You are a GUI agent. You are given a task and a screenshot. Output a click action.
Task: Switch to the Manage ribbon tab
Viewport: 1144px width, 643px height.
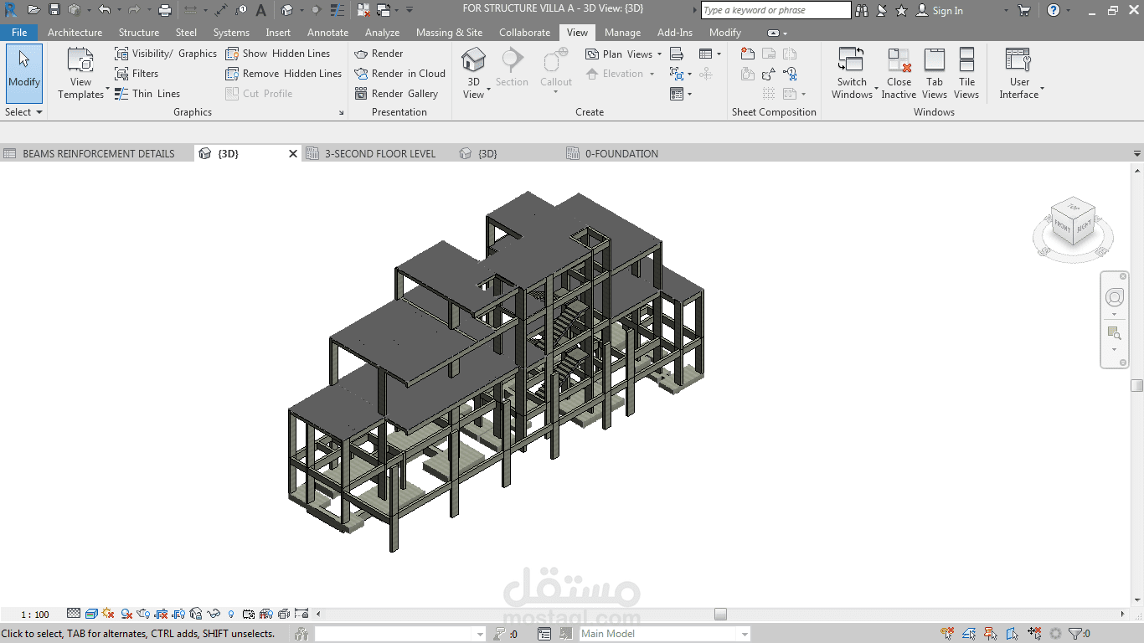pos(622,33)
